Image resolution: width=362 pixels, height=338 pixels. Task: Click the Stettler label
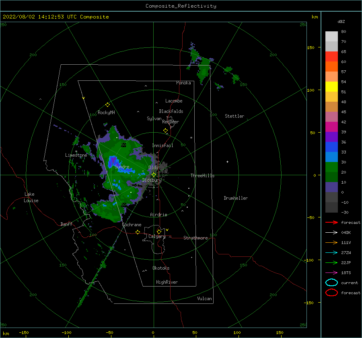[x=234, y=116]
